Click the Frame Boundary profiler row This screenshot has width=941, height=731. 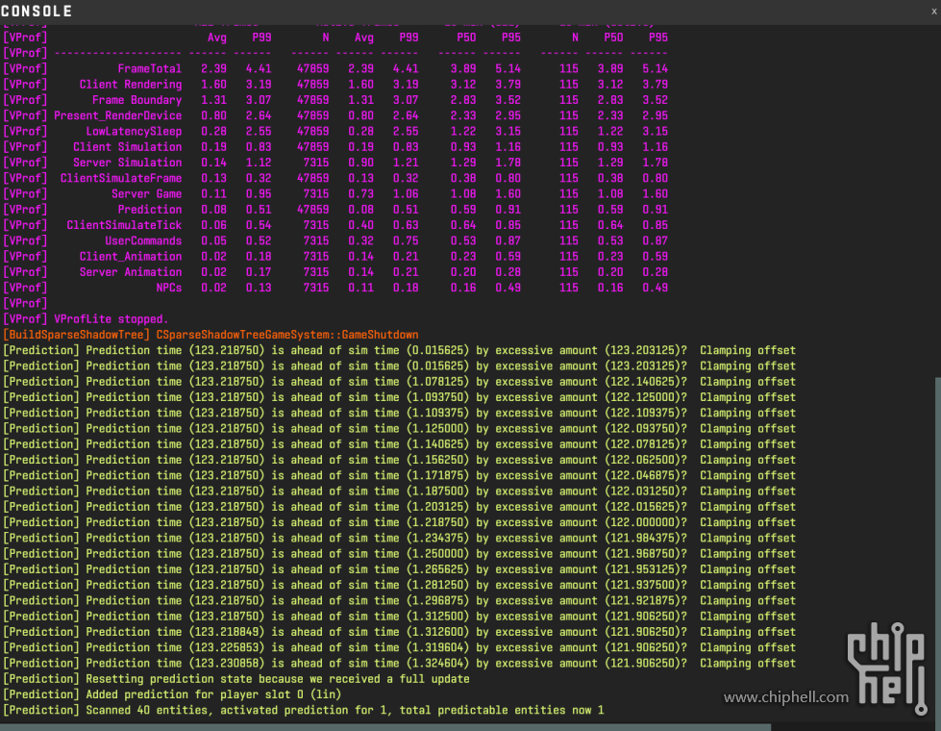coord(136,100)
